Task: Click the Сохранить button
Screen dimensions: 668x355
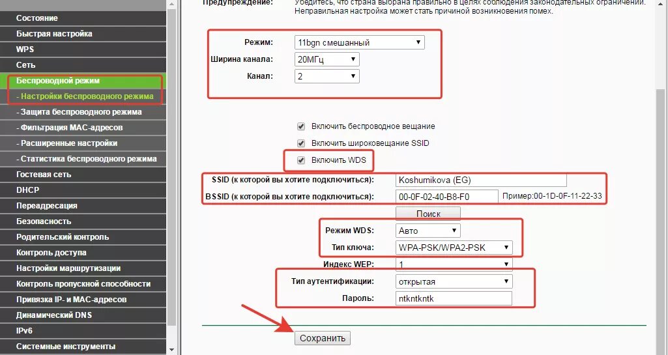Action: [x=323, y=338]
